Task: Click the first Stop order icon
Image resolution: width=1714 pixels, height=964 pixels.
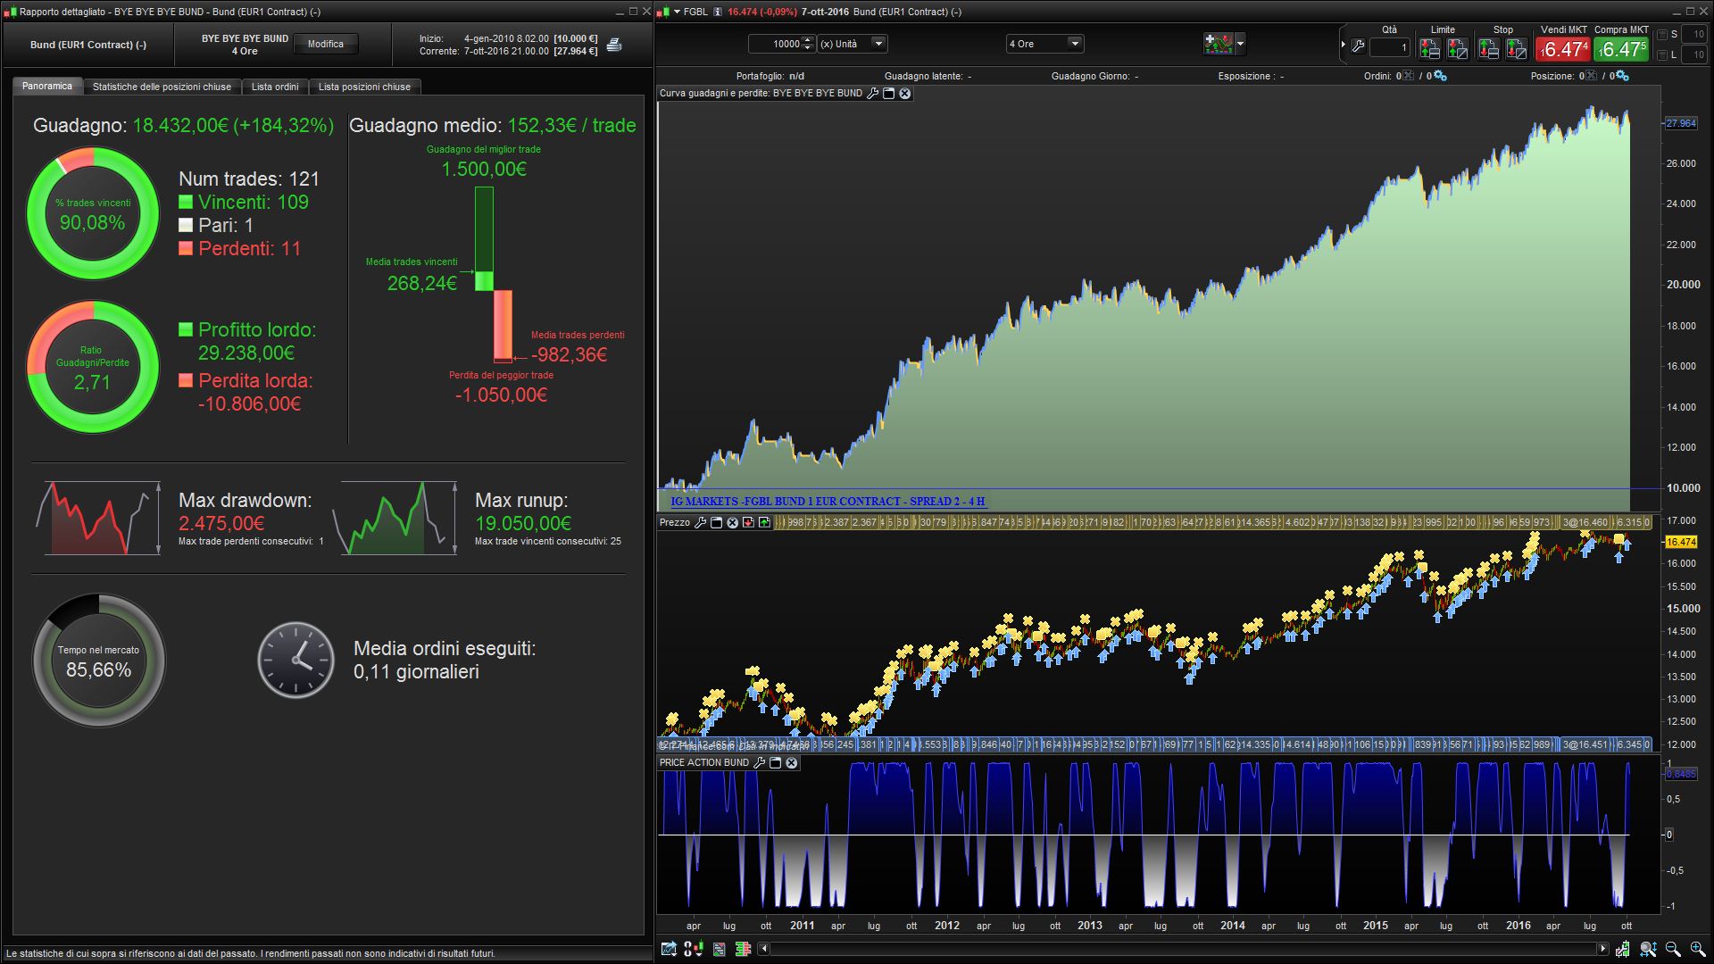Action: [x=1488, y=48]
